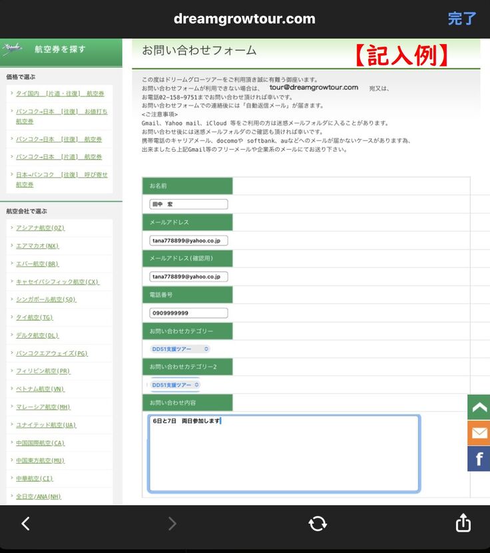The image size is (490, 553).
Task: Tap the orange mail envelope icon
Action: (479, 433)
